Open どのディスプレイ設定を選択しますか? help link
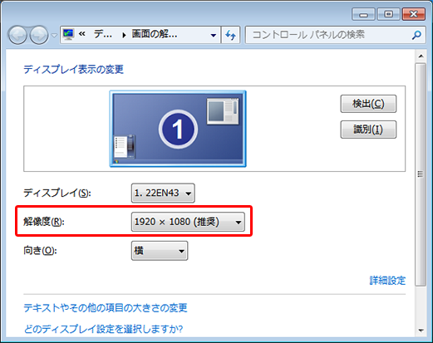Image resolution: width=433 pixels, height=343 pixels. 103,329
